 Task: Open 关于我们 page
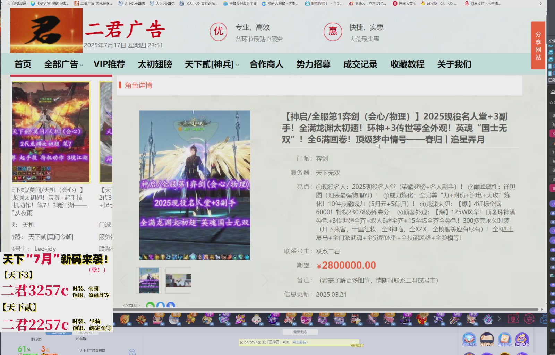(x=454, y=64)
